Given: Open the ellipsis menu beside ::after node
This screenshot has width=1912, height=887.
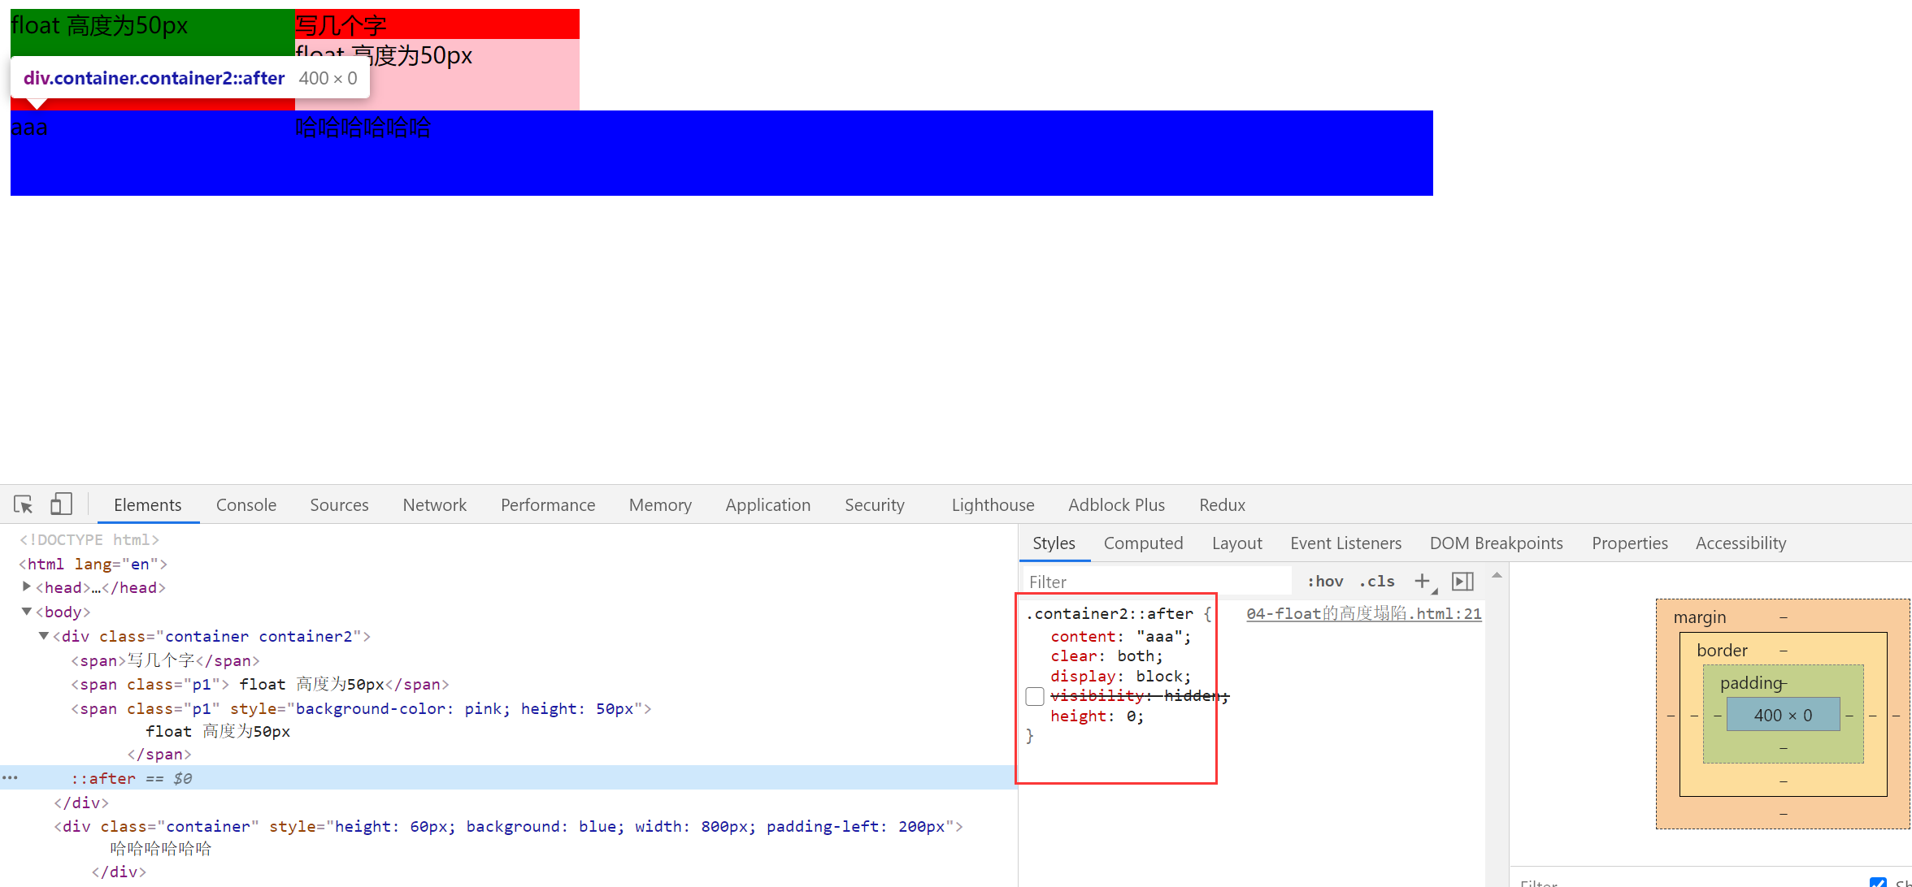Looking at the screenshot, I should (10, 778).
